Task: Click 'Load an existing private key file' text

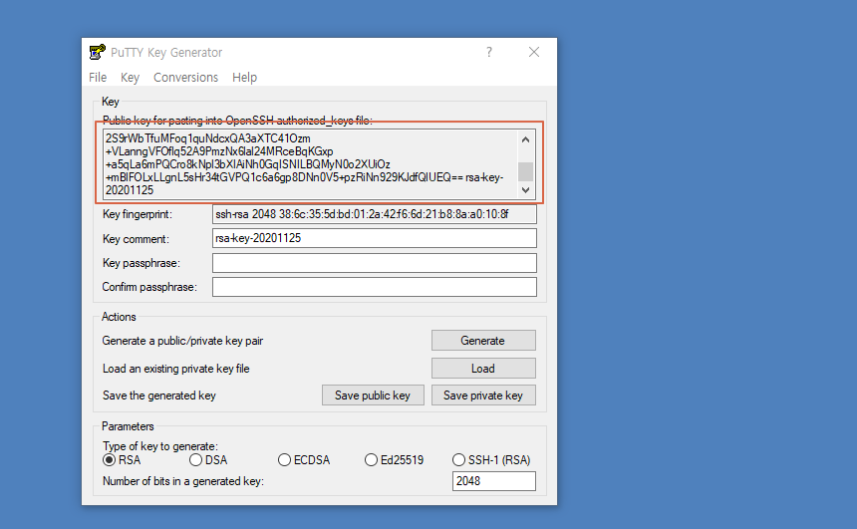Action: 176,369
